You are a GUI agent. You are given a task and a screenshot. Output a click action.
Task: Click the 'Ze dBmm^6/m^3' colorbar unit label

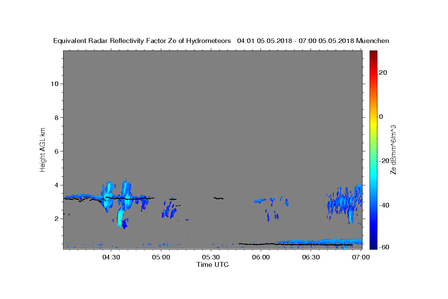(x=393, y=149)
